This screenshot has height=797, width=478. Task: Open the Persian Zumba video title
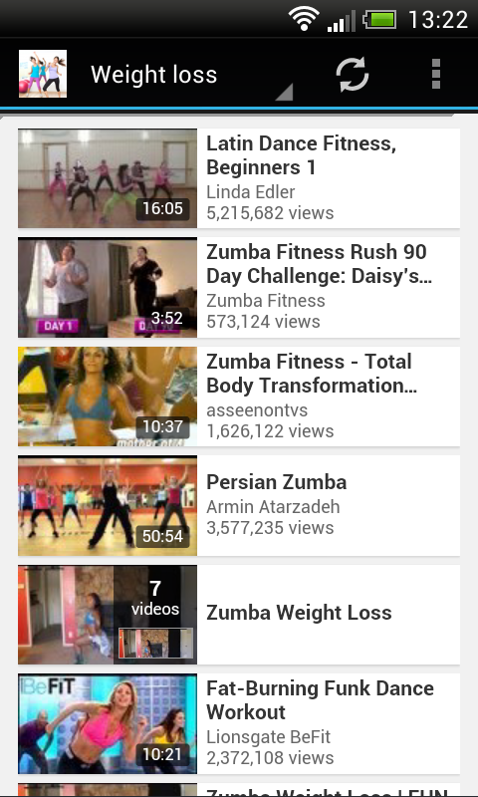(276, 482)
